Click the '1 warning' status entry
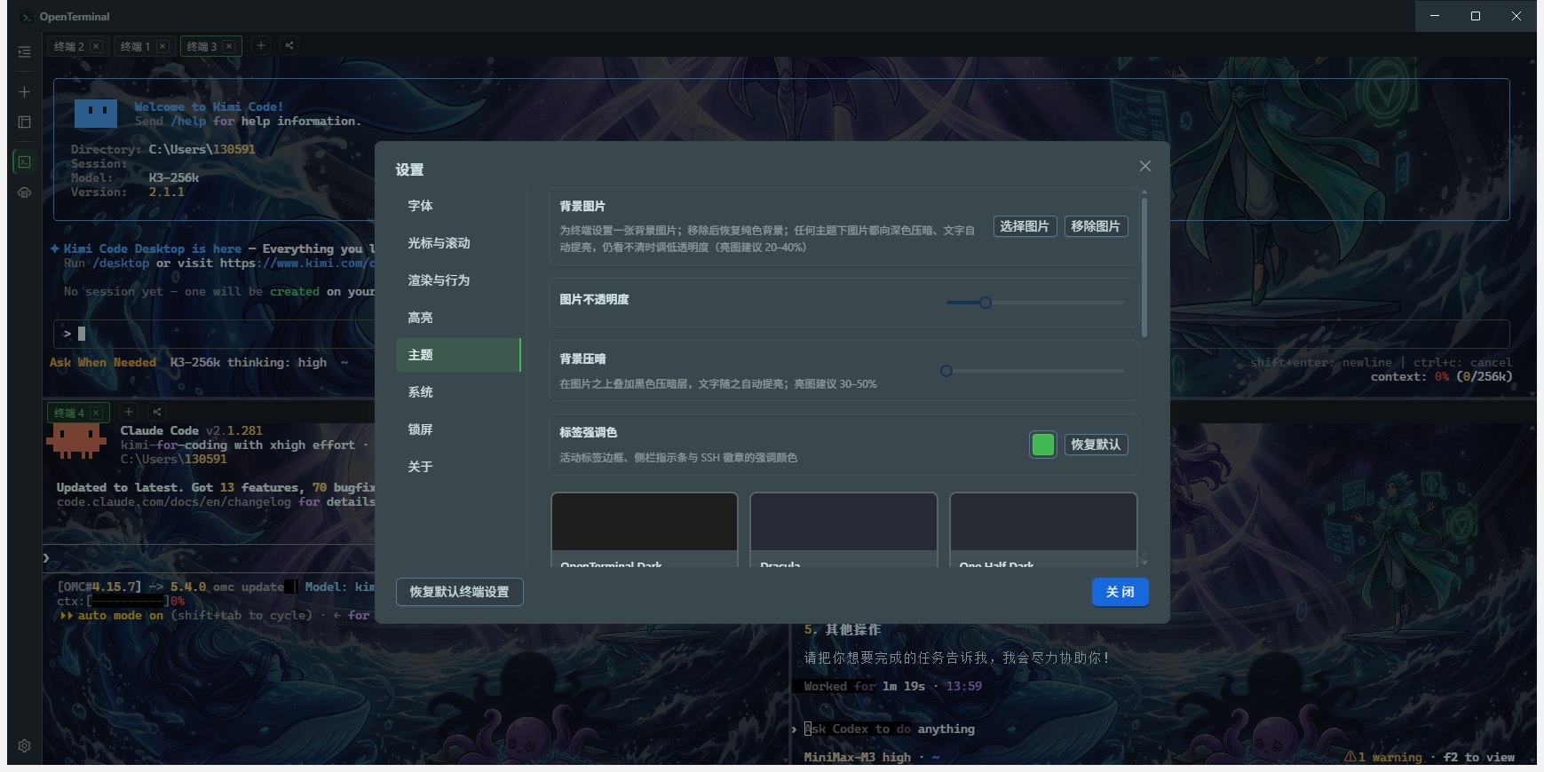 click(x=1383, y=758)
